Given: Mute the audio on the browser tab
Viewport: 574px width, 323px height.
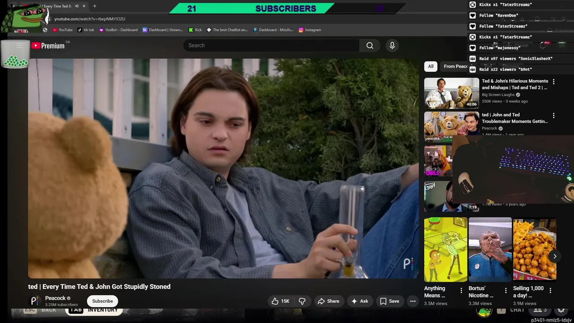Looking at the screenshot, I should point(77,6).
